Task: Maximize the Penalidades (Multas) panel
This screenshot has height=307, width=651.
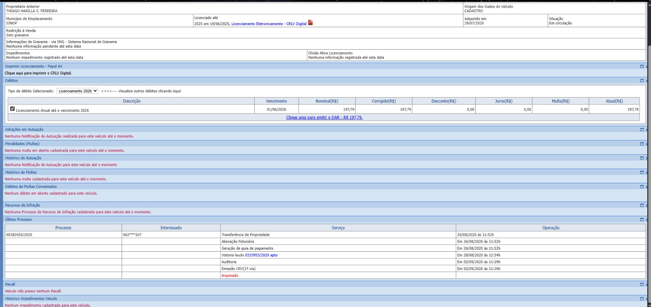Action: pos(642,144)
